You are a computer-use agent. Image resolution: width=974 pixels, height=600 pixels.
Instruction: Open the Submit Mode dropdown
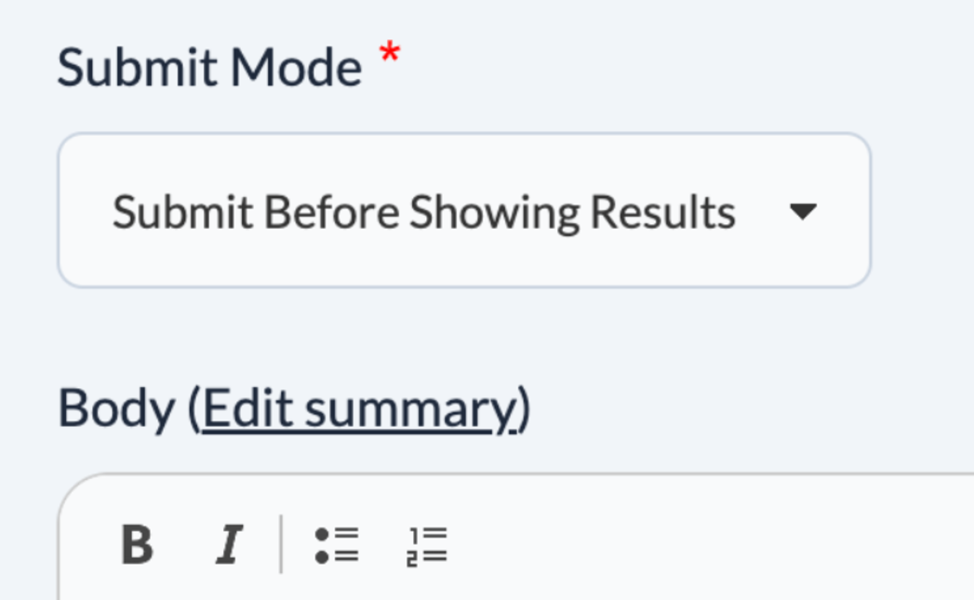tap(464, 210)
